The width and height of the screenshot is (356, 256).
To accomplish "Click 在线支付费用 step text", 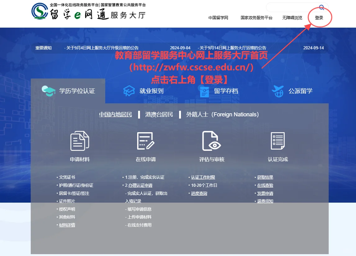I will point(139,225).
